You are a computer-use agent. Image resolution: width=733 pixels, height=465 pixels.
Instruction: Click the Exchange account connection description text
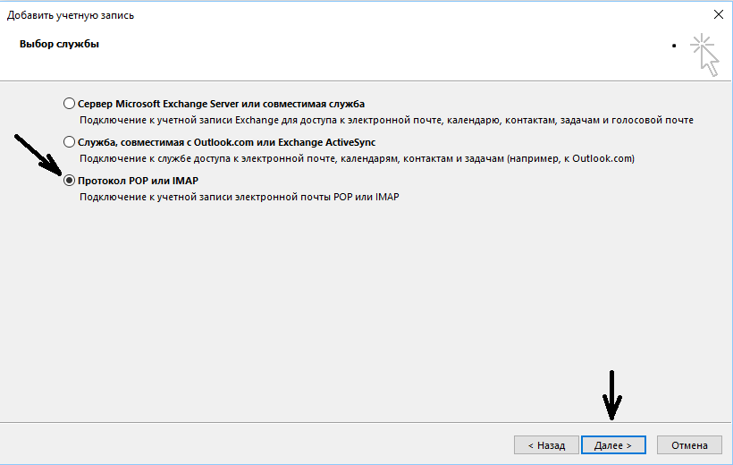click(x=385, y=120)
